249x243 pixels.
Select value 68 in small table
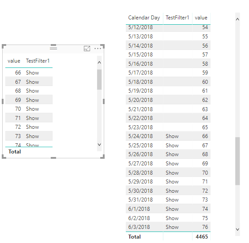pos(18,91)
